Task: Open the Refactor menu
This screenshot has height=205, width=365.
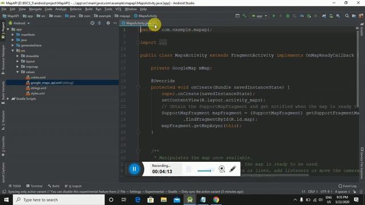Action: (76, 9)
